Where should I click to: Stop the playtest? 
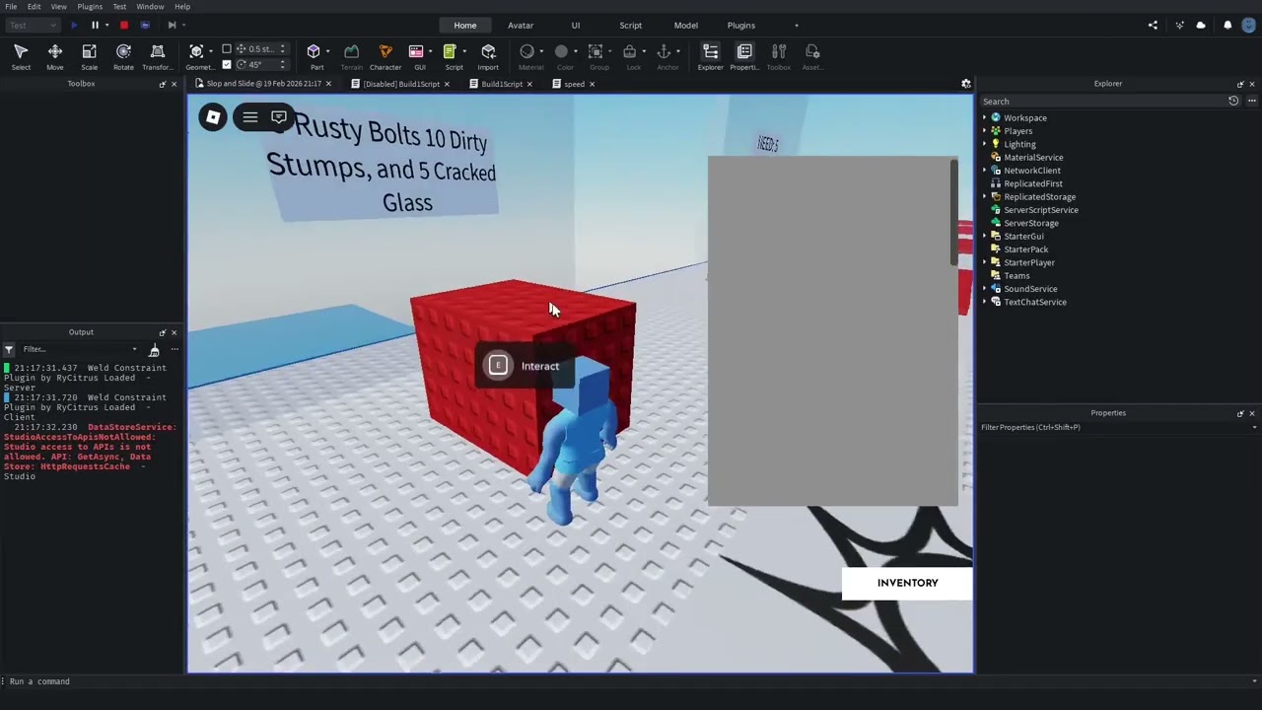coord(123,25)
